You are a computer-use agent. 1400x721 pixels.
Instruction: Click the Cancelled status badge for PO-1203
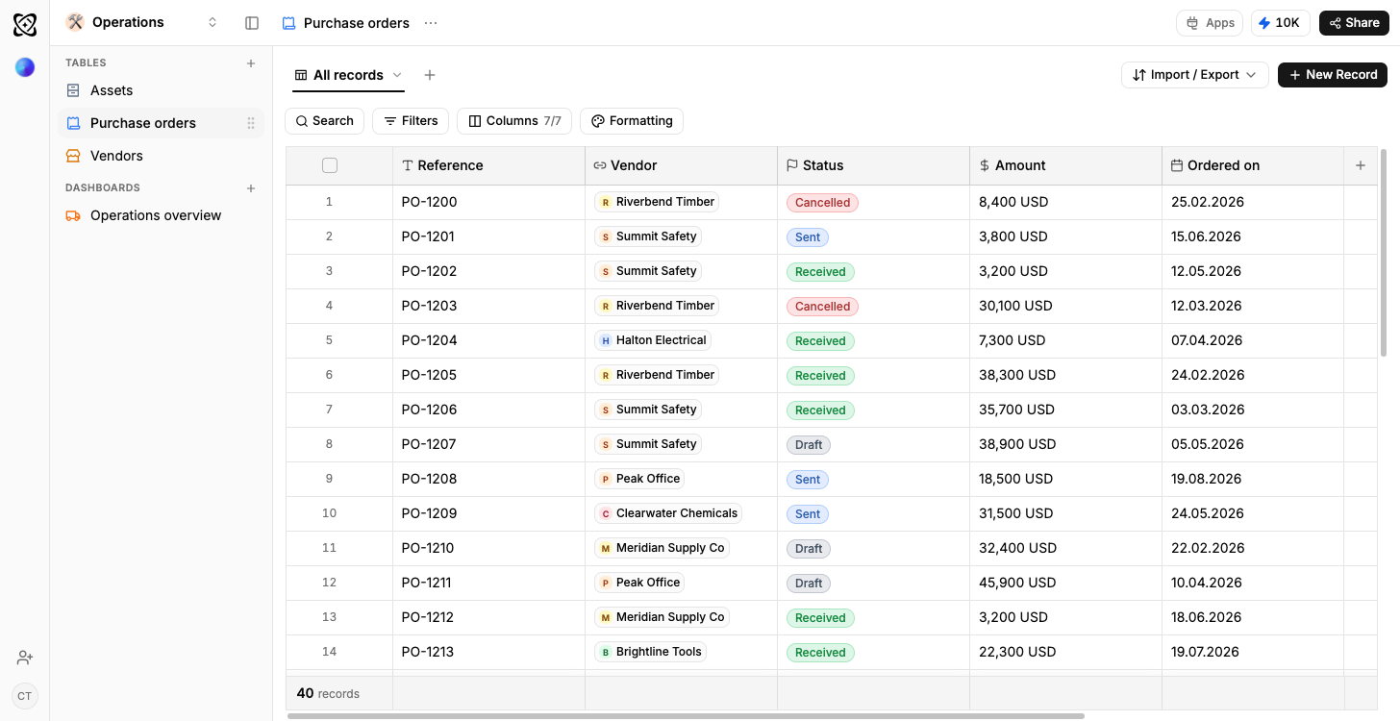[x=822, y=307]
